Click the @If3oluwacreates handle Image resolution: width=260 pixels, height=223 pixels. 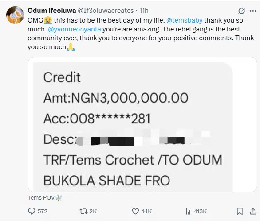coord(106,11)
